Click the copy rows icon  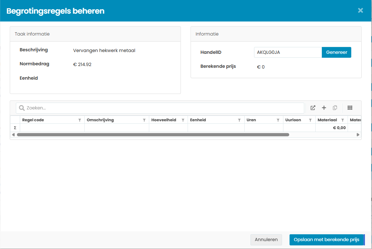[x=335, y=108]
